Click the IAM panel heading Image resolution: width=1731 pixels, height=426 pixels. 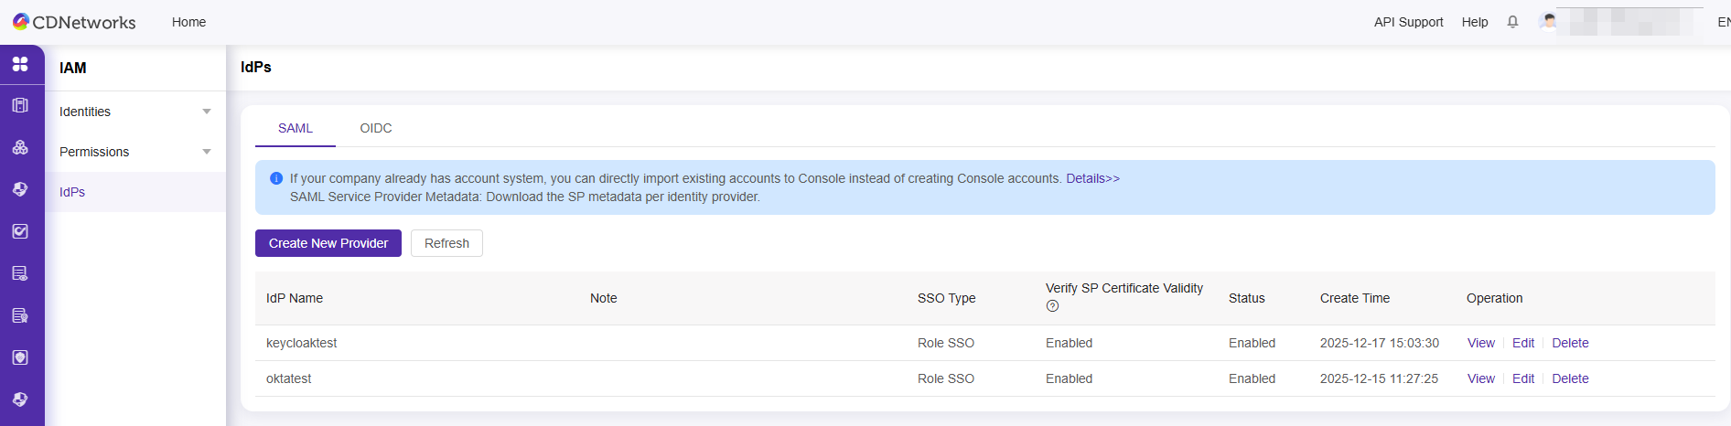(73, 68)
